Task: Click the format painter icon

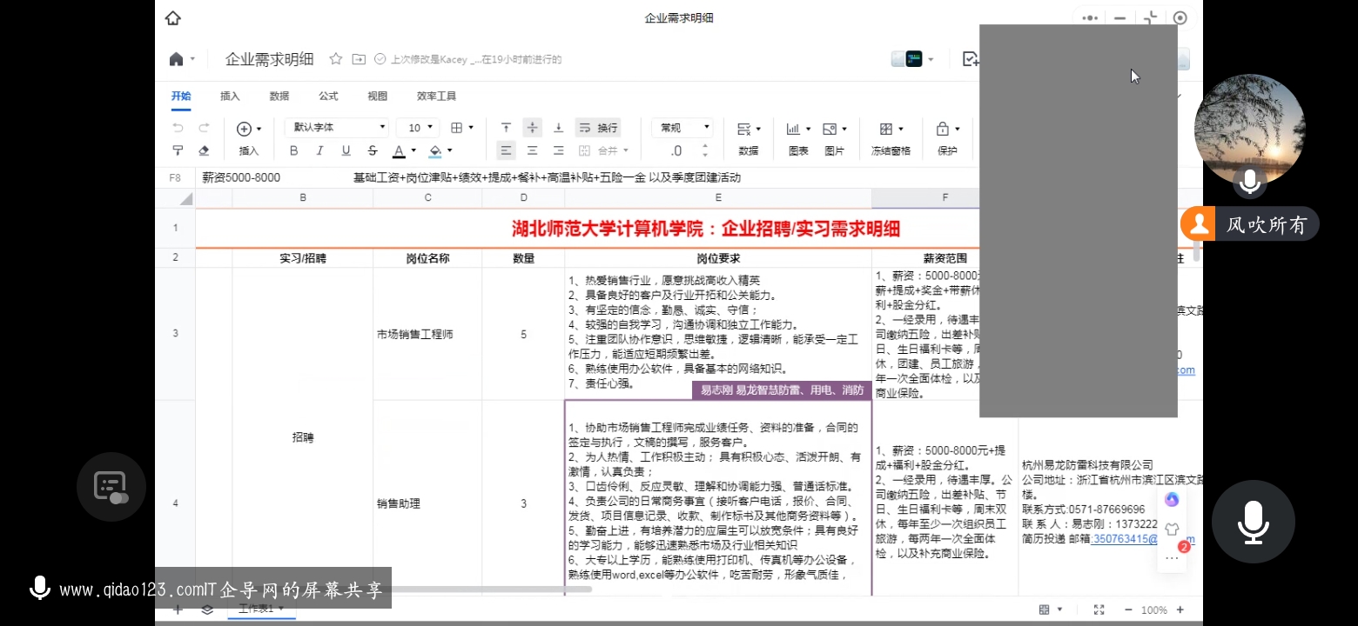Action: click(x=178, y=151)
